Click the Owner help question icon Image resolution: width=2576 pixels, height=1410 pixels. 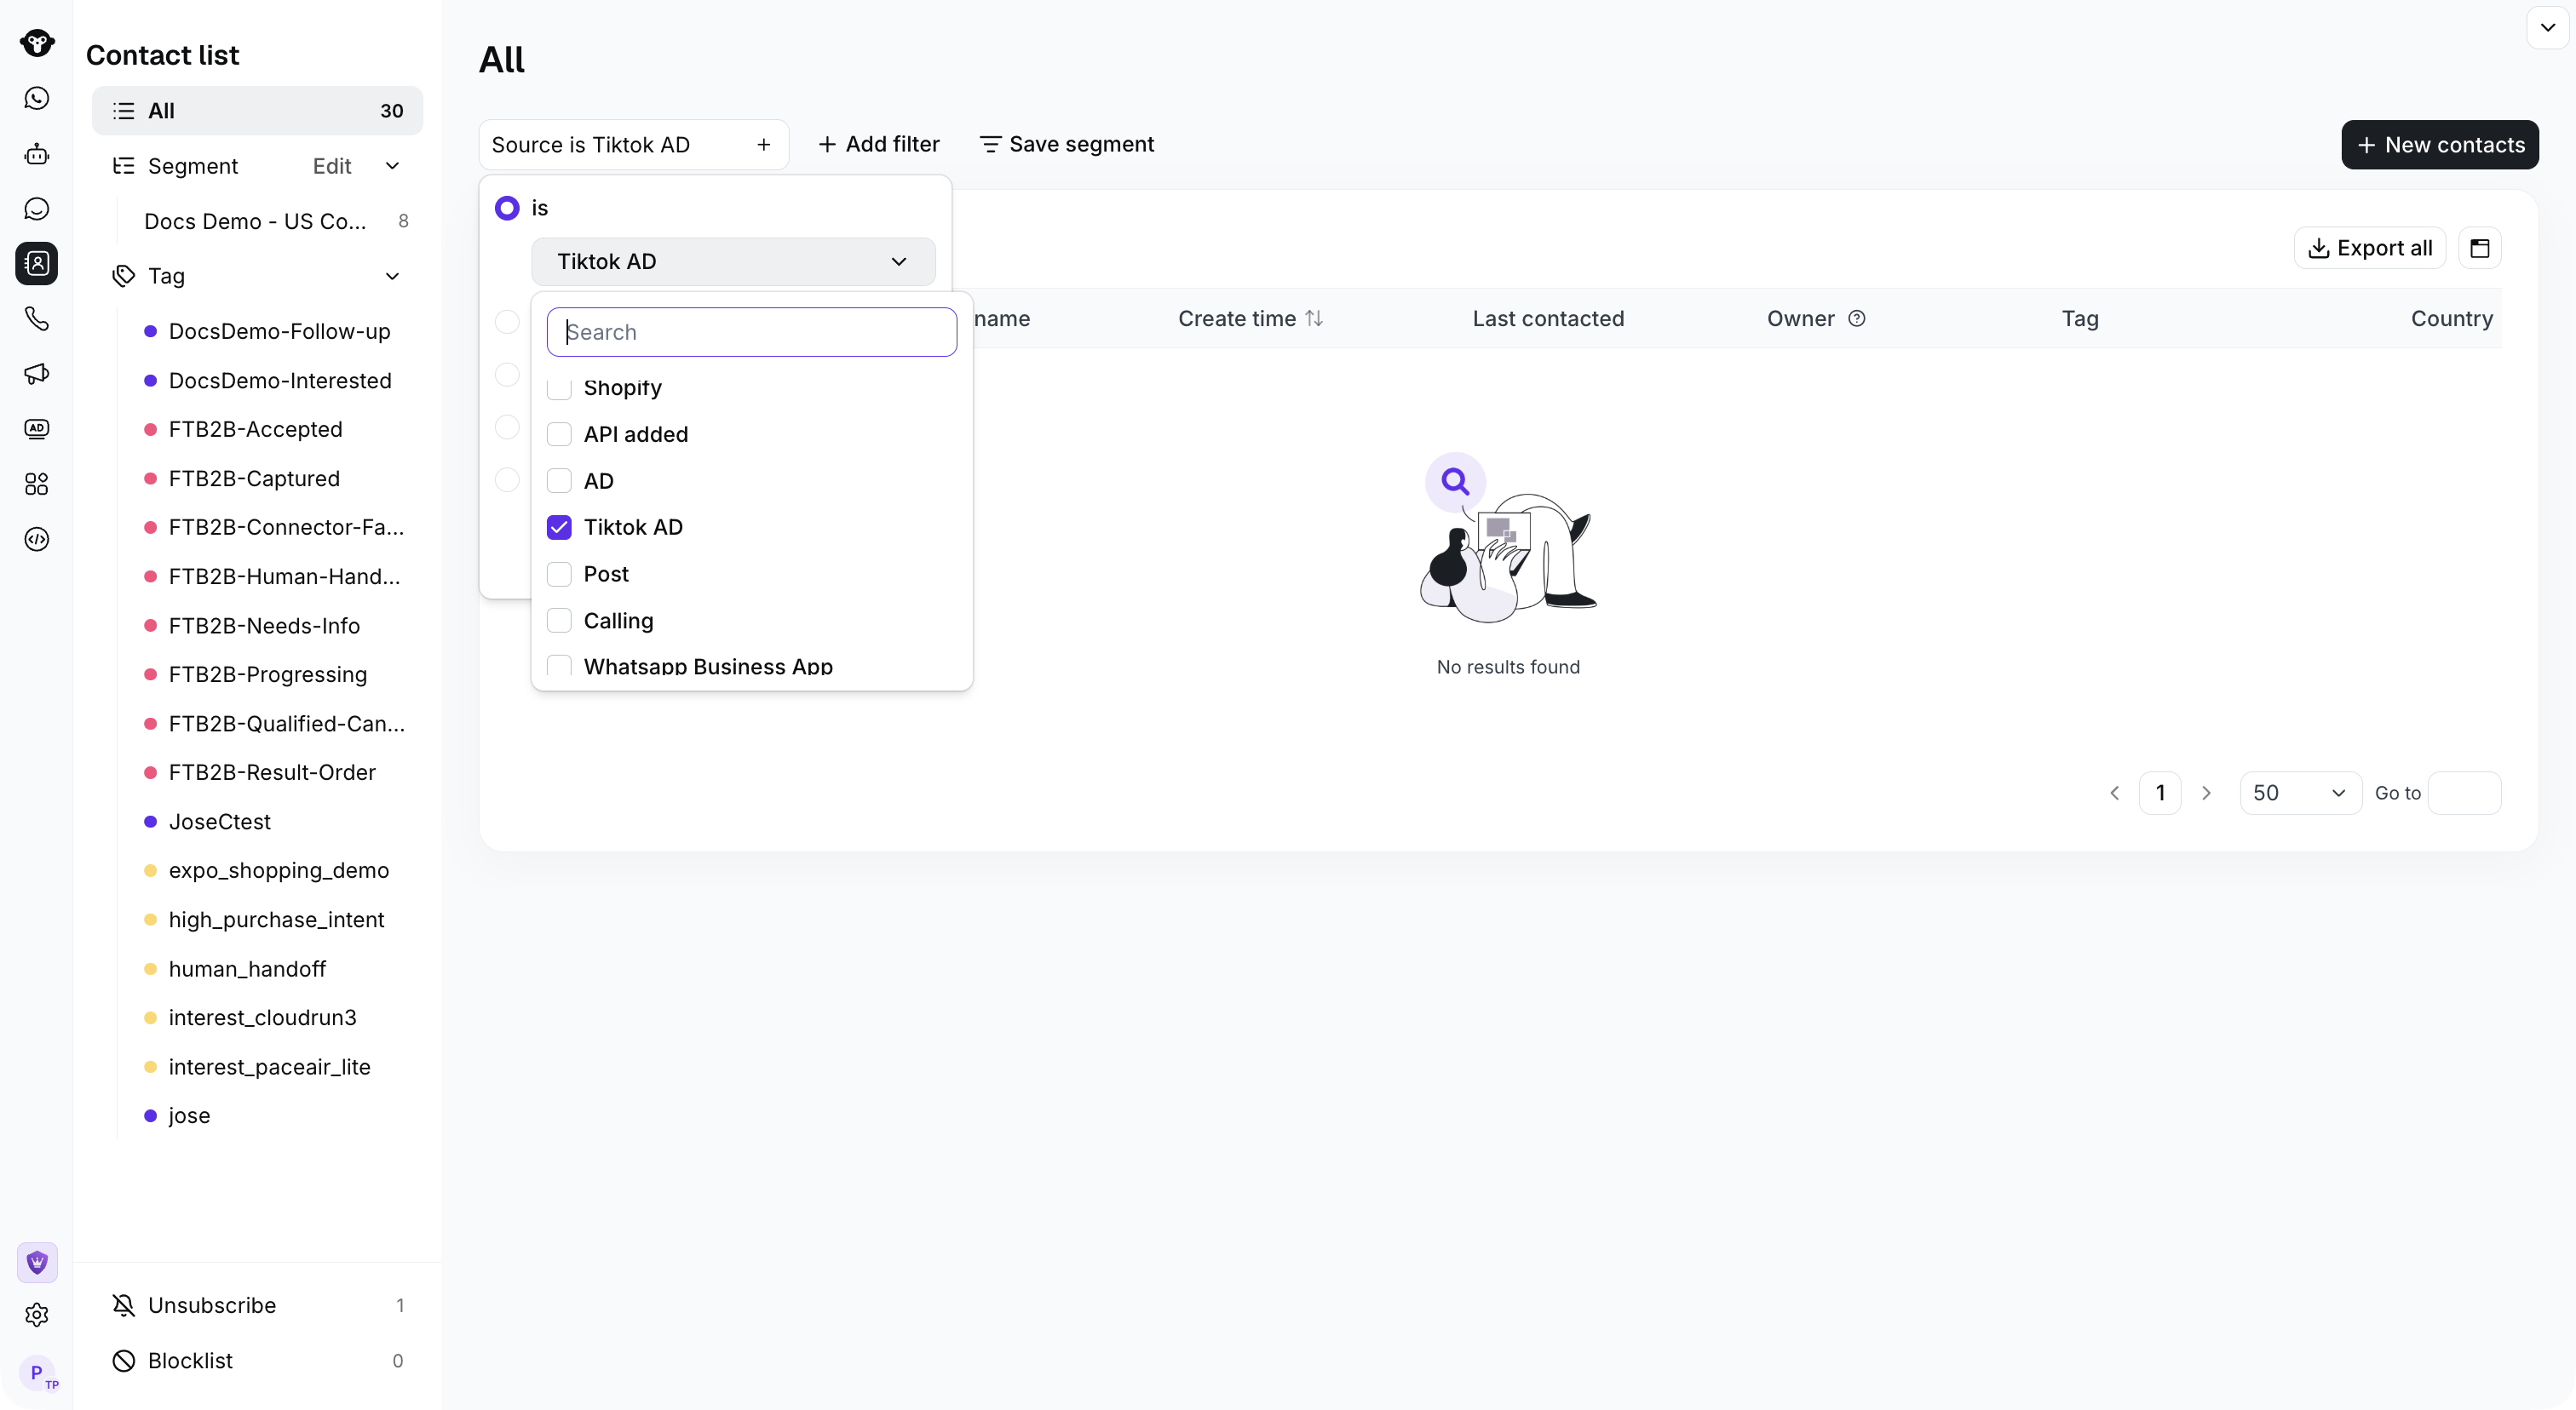tap(1857, 318)
